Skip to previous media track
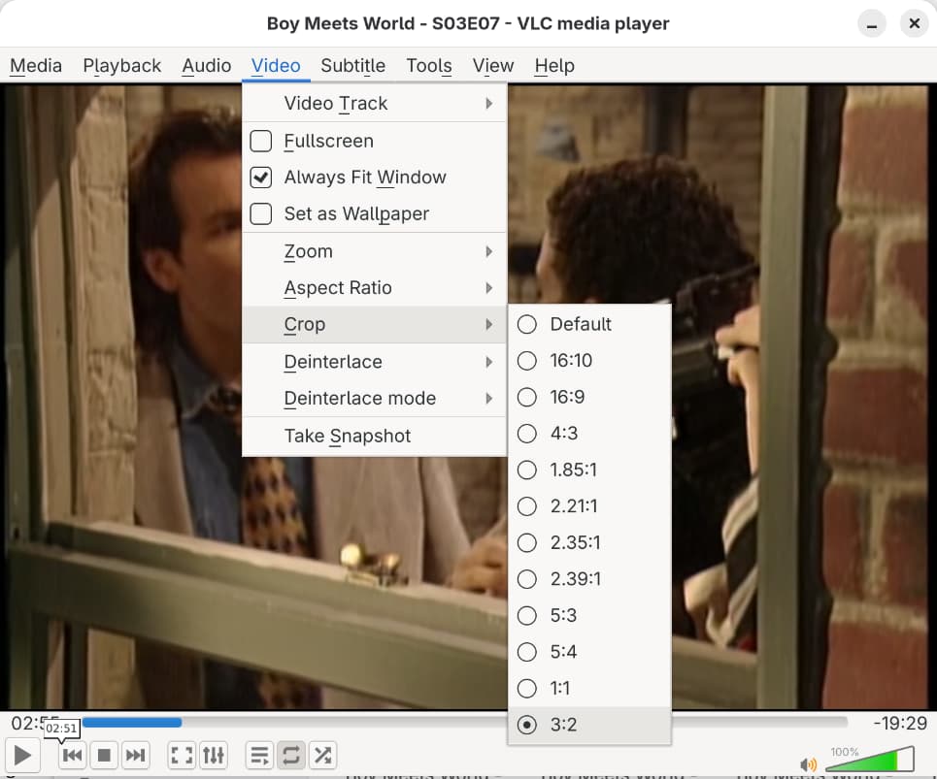Screen dimensions: 937x779 [x=72, y=755]
